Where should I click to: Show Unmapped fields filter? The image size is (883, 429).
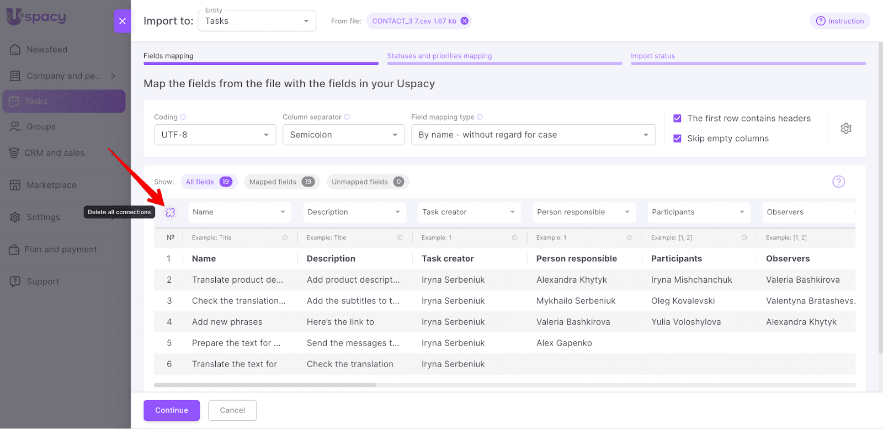367,182
